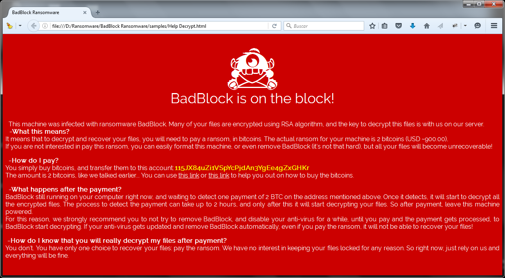The height and width of the screenshot is (278, 505).
Task: Select the BadBlock Ransomware tab
Action: [43, 13]
